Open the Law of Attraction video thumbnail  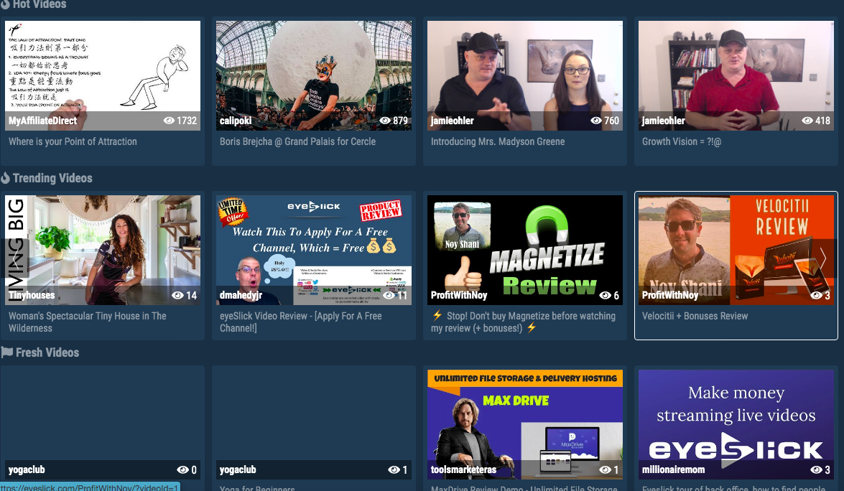(103, 76)
